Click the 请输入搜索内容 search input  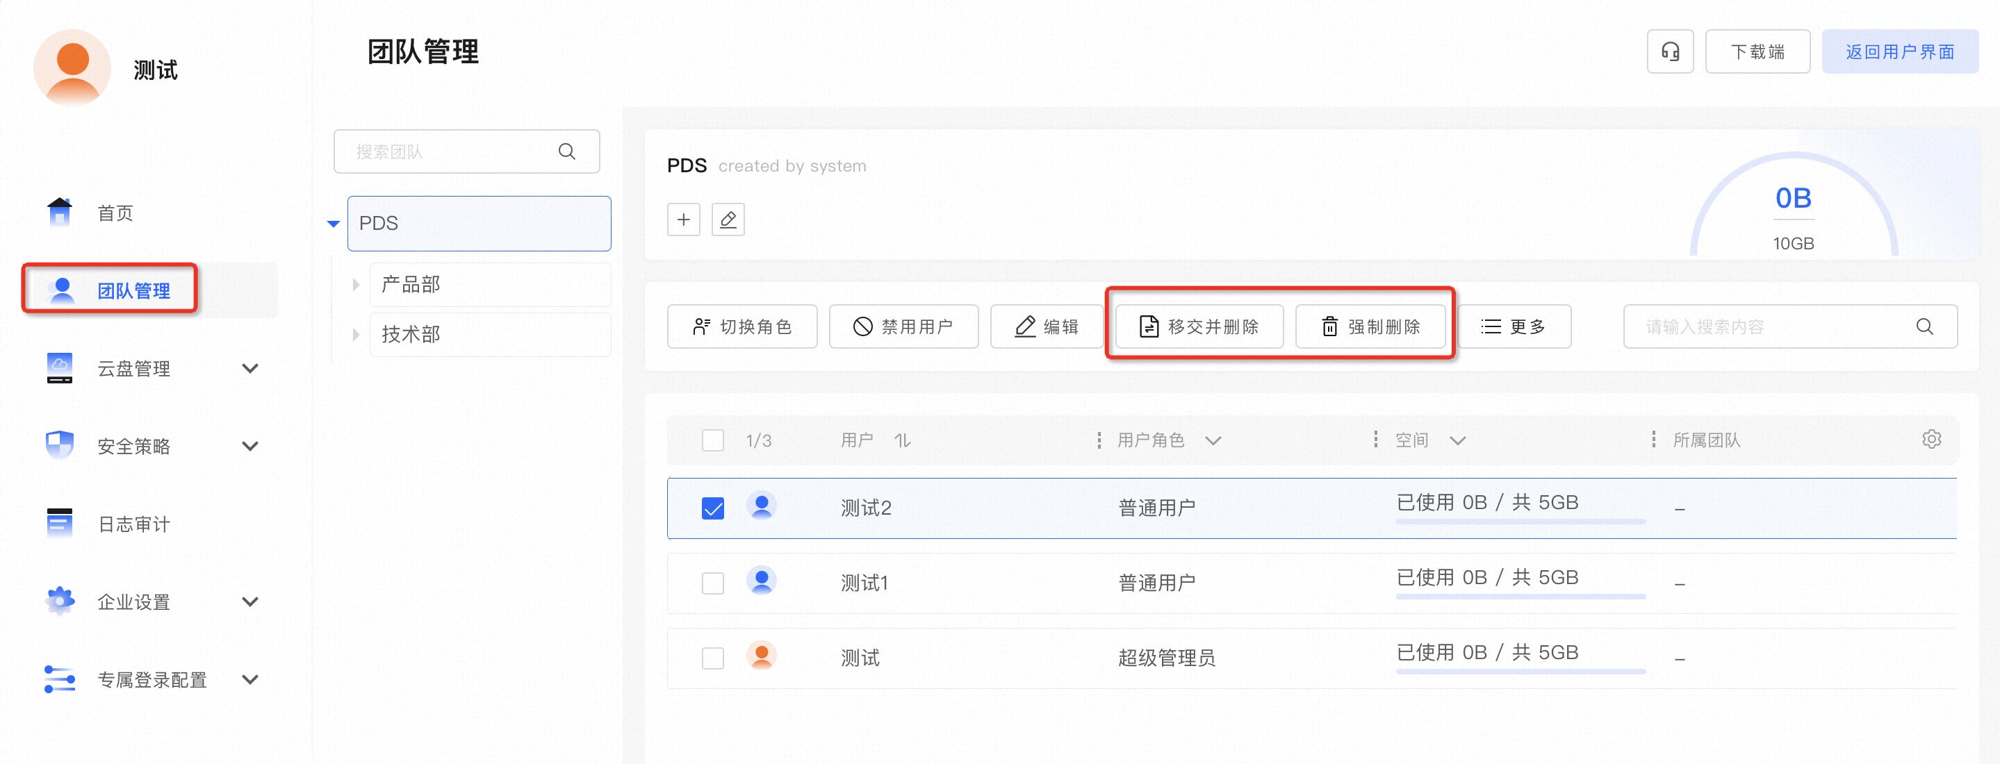tap(1789, 326)
